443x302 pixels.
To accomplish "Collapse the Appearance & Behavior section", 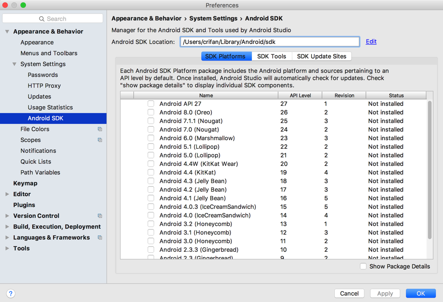I will click(7, 32).
